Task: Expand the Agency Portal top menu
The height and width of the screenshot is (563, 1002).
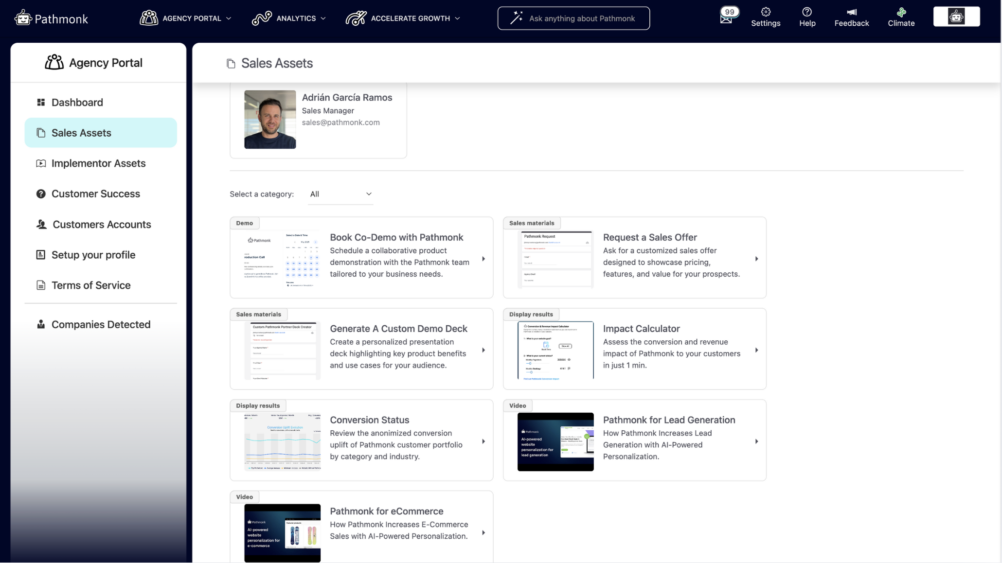Action: tap(185, 18)
